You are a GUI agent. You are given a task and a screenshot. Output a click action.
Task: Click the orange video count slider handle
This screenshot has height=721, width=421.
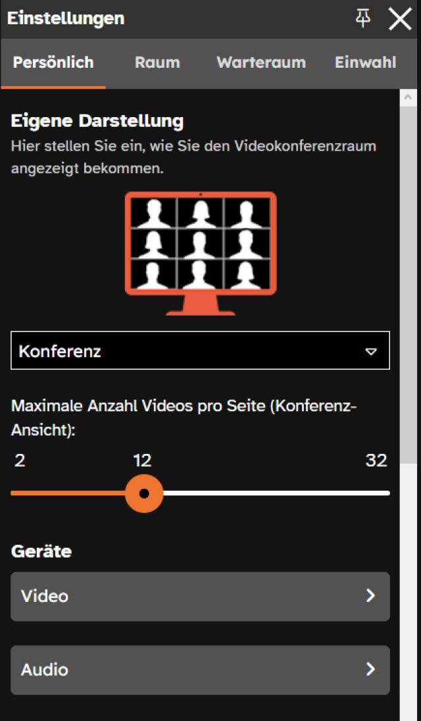(144, 493)
